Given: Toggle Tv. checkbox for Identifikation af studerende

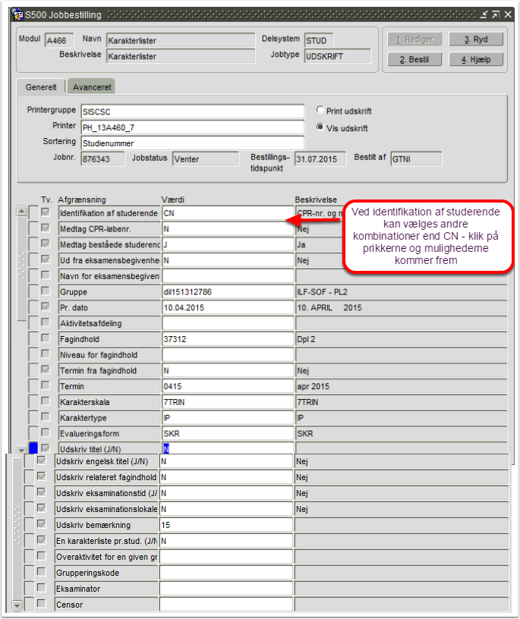Looking at the screenshot, I should pos(46,212).
